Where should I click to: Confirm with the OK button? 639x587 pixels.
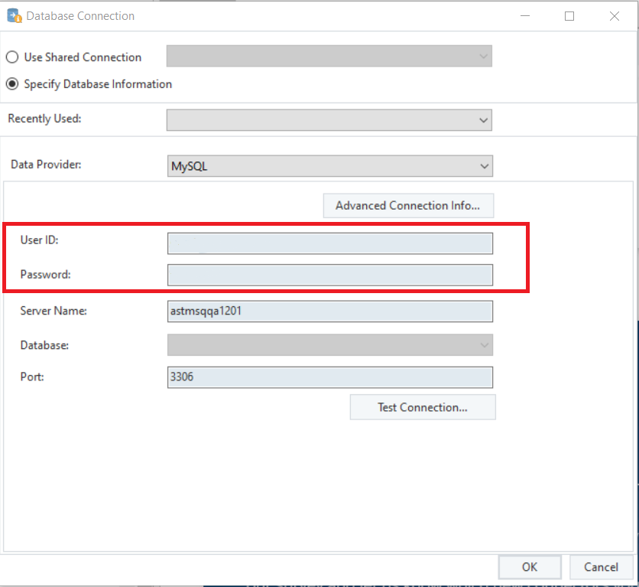530,567
